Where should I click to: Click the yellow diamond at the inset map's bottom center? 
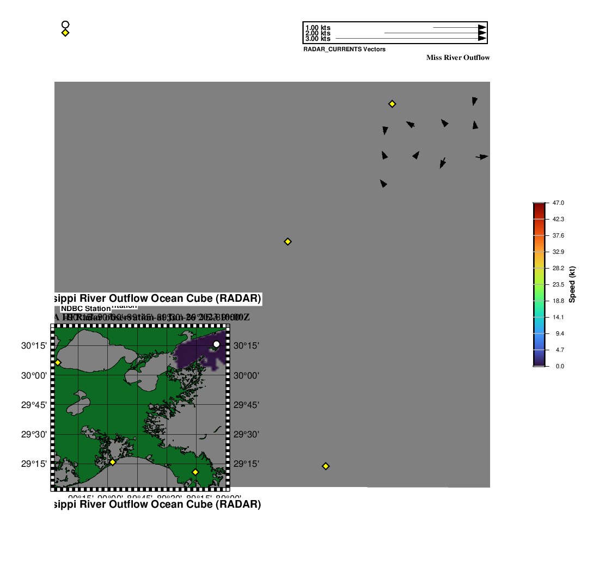113,462
